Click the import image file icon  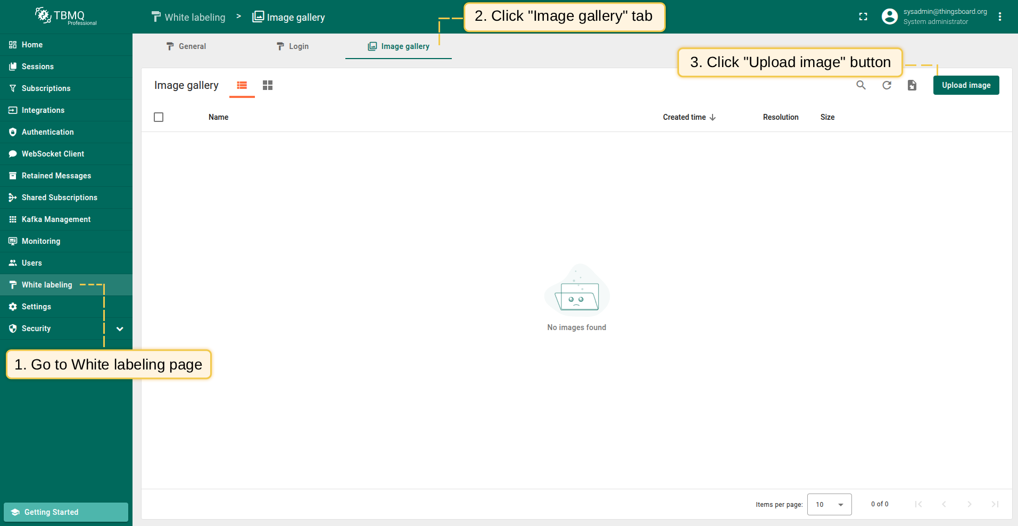pos(912,85)
